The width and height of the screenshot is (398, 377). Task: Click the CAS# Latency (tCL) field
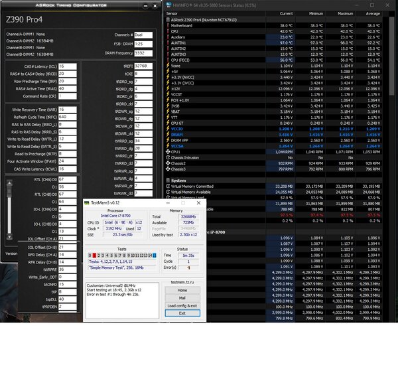[68, 66]
